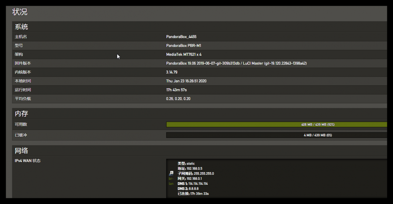Click the 内核版本 row label

tap(23, 72)
